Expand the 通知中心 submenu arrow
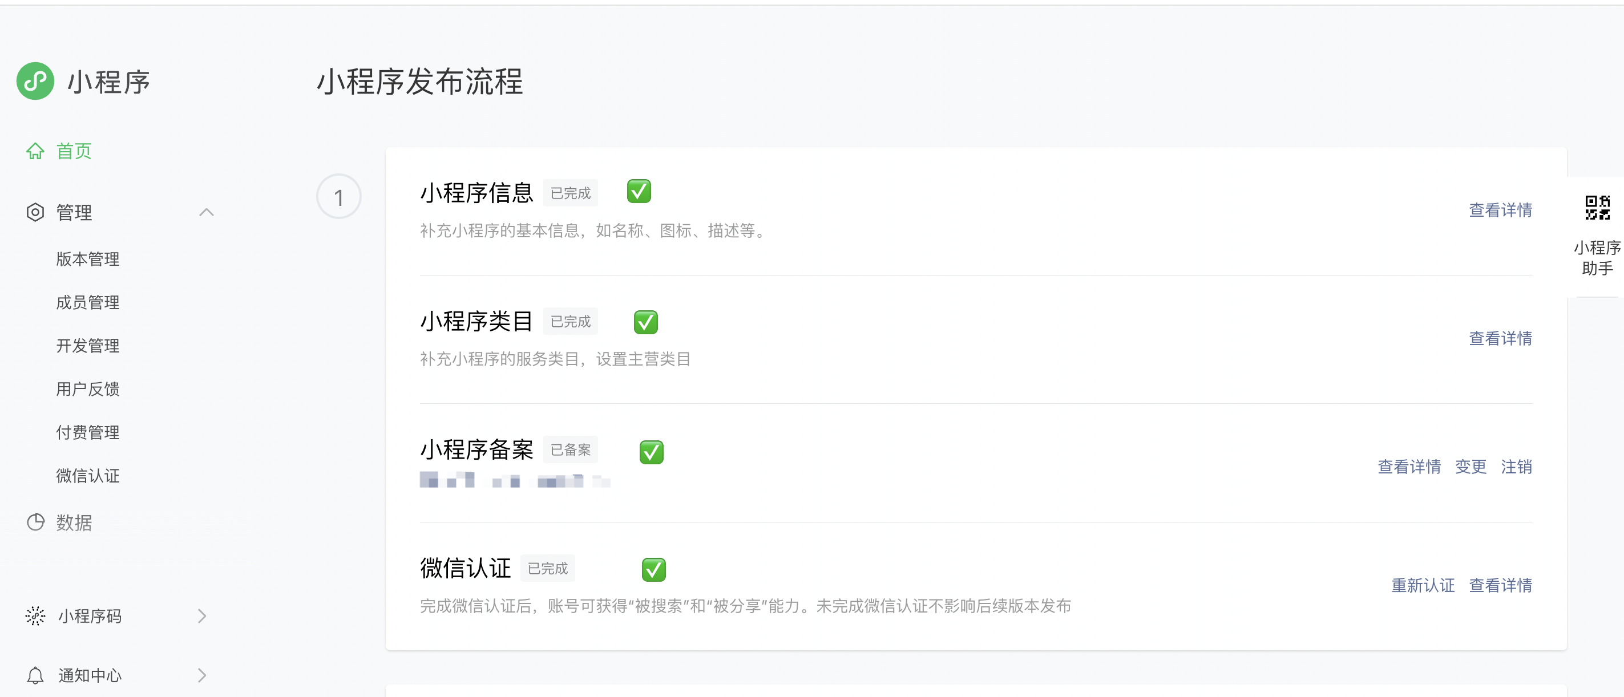Image resolution: width=1624 pixels, height=697 pixels. [202, 675]
